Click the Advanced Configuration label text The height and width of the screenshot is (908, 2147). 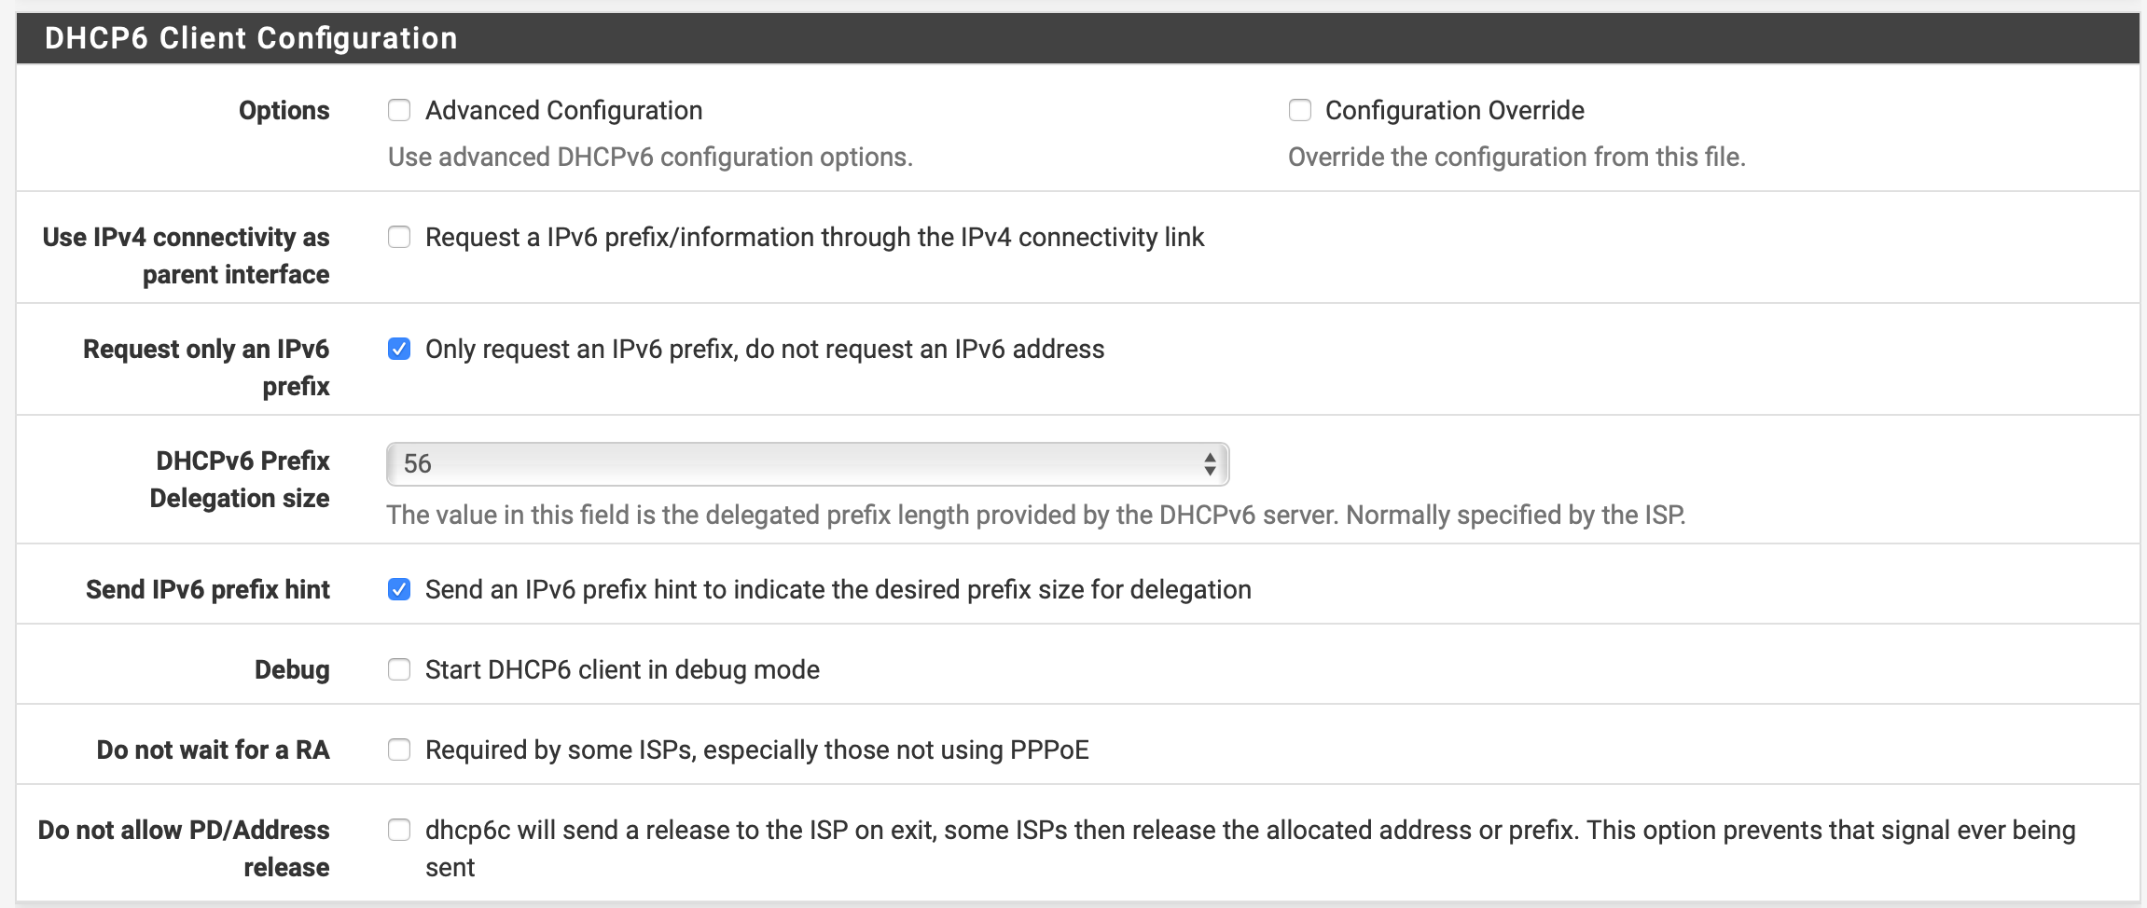pos(563,111)
